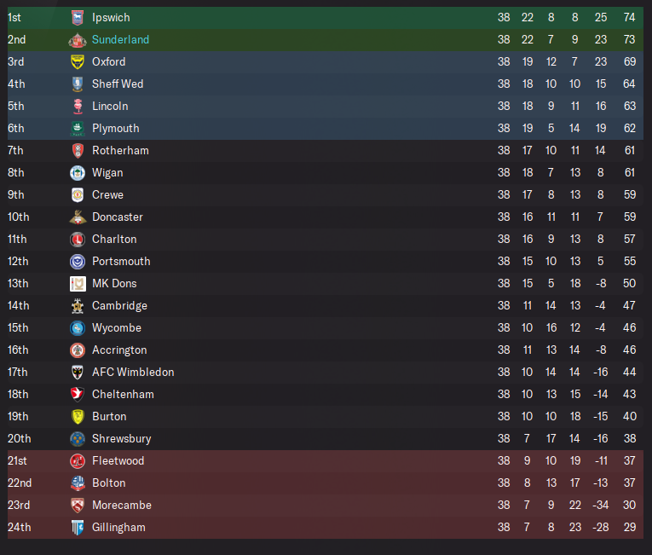Click Ipswich's 74 points value

click(x=630, y=17)
